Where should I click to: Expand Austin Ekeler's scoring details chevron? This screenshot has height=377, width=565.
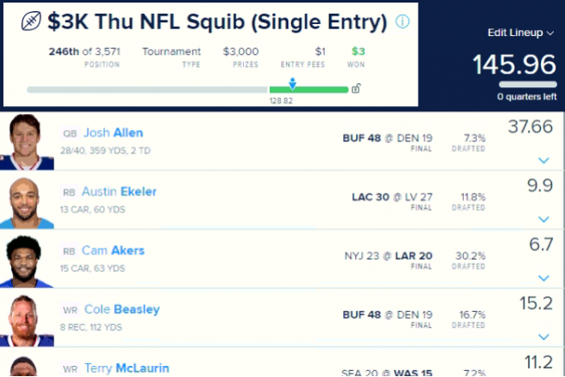coord(544,219)
